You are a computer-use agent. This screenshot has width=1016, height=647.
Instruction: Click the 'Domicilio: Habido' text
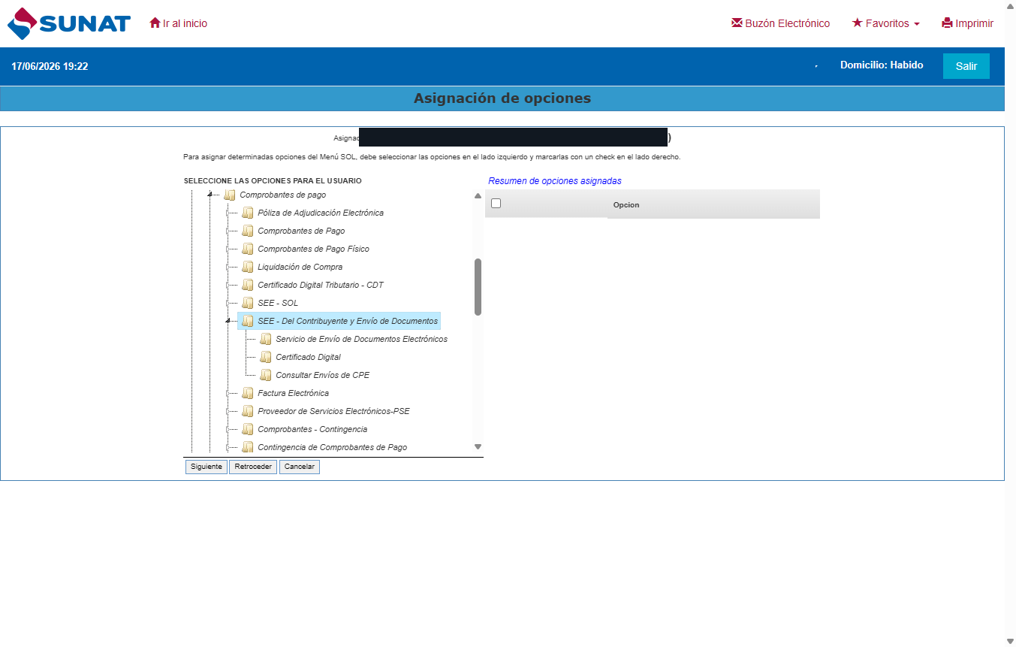click(882, 65)
